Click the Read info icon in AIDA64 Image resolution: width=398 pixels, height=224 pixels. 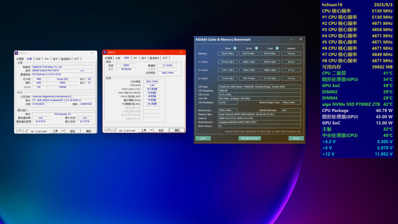point(235,48)
